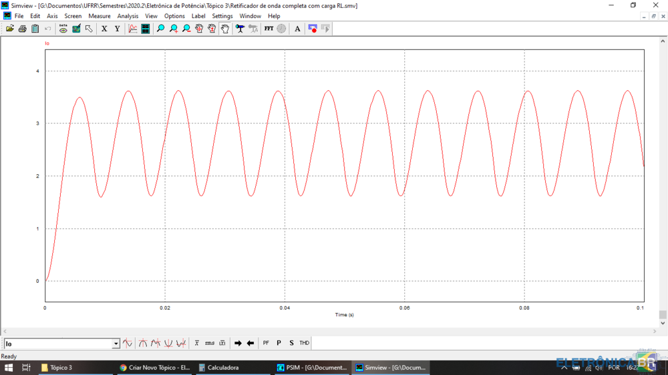
Task: Click the print icon in toolbar
Action: 22,29
